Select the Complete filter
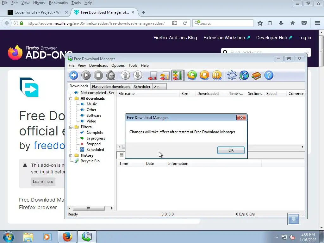The image size is (324, 243). coord(95,133)
